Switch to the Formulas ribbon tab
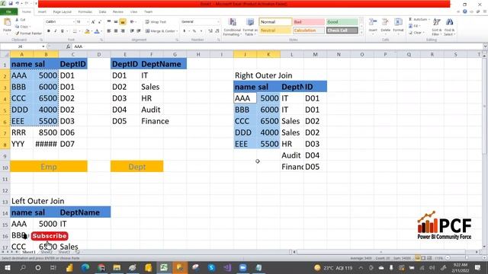The height and width of the screenshot is (274, 488). (x=85, y=12)
